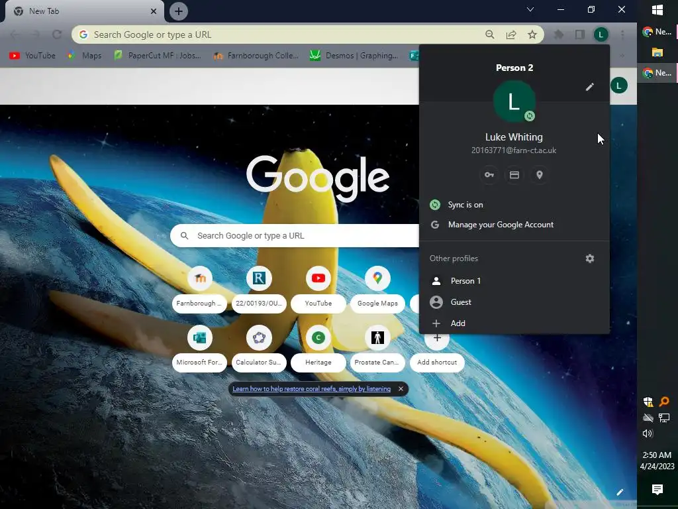Screen dimensions: 678x509
Task: Open Farnborough College bookmark
Action: [256, 56]
